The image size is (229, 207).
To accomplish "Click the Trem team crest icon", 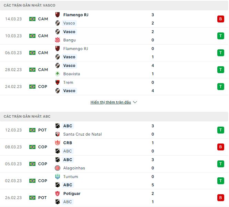I will 58,82.
